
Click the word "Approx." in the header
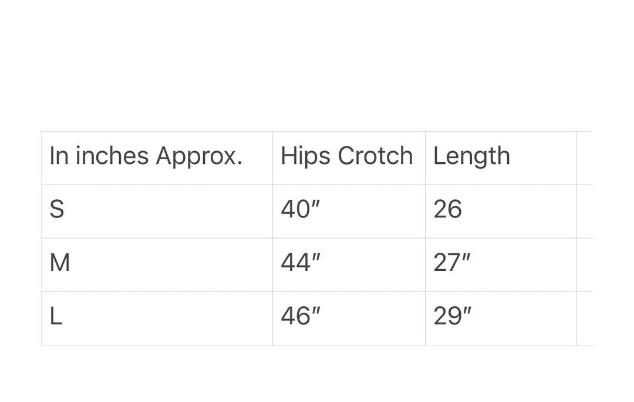pos(199,156)
